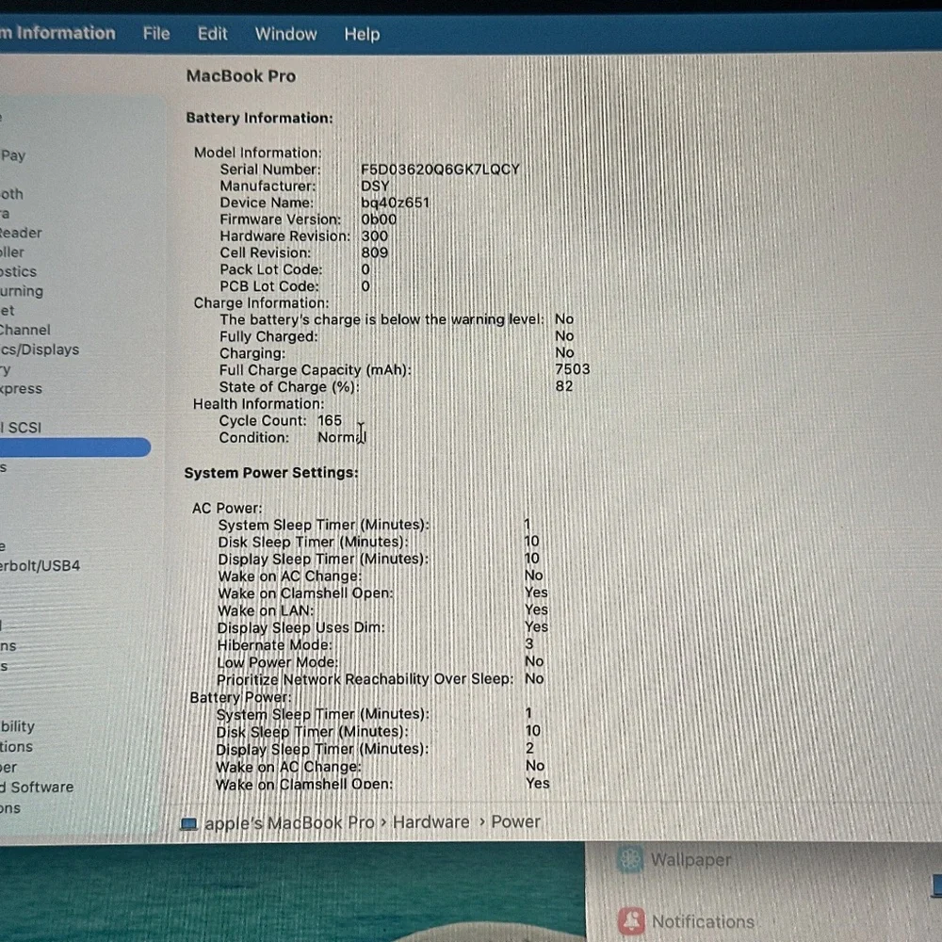Select the Thunderbolt/USB4 sidebar item
The height and width of the screenshot is (942, 942).
40,566
